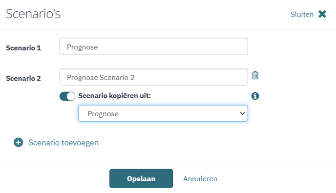Click the Scenario's dialog heading
This screenshot has width=336, height=193.
click(x=33, y=14)
